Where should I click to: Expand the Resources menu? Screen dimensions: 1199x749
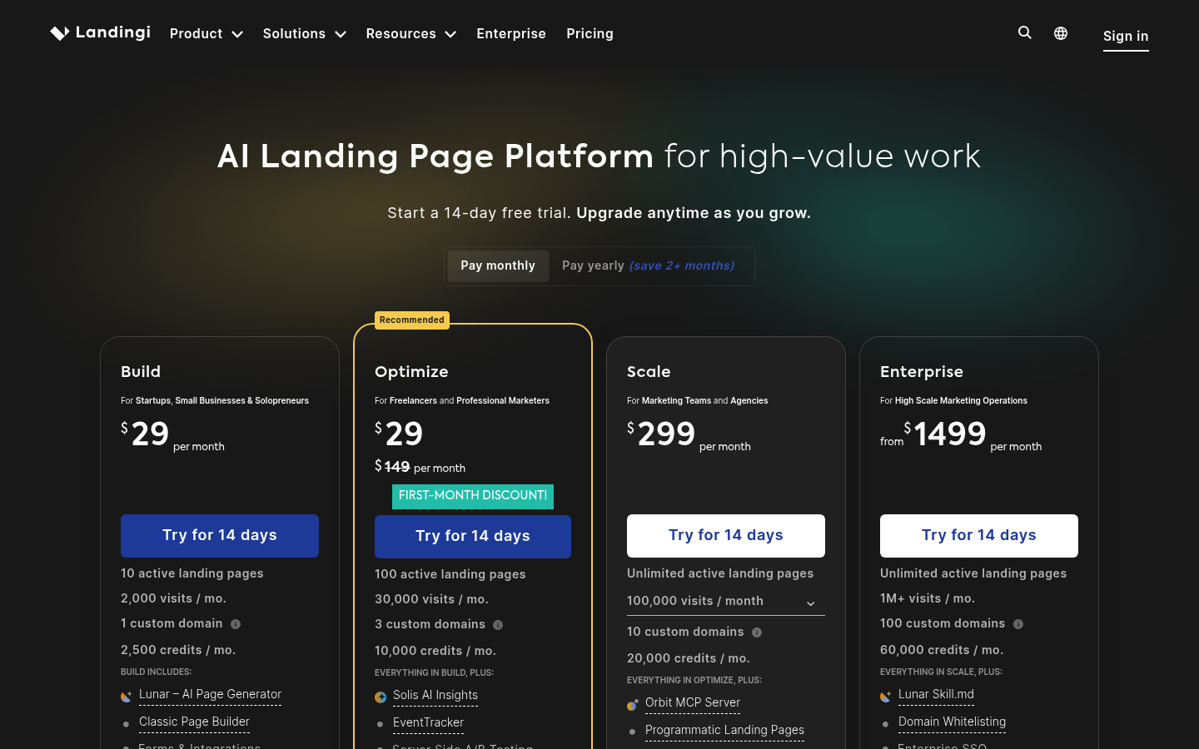(411, 33)
